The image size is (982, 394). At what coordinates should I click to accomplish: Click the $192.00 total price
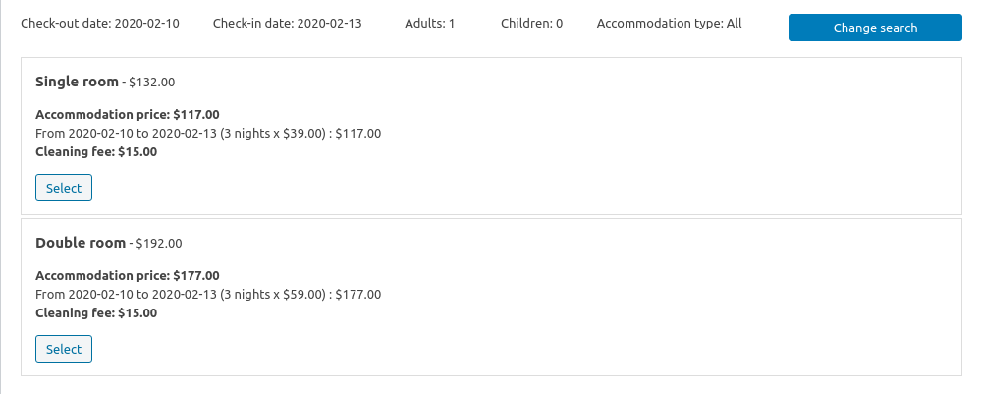[x=159, y=244]
